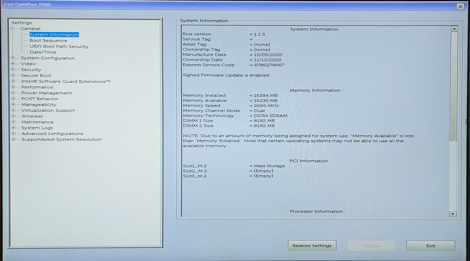This screenshot has width=470, height=261.
Task: Click the Signed Firmware Update is enabled line
Action: (x=226, y=75)
